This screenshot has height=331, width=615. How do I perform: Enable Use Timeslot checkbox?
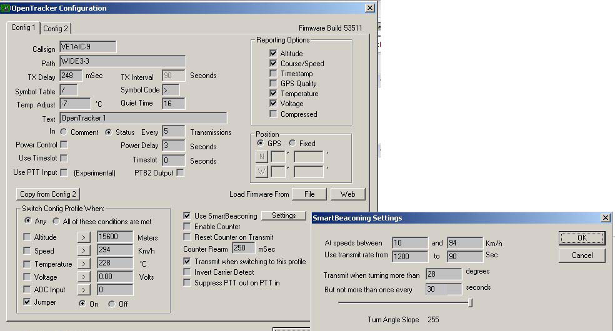[64, 158]
